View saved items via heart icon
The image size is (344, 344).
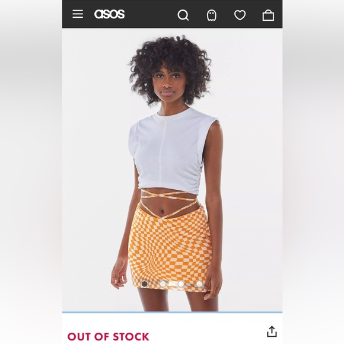tap(240, 15)
